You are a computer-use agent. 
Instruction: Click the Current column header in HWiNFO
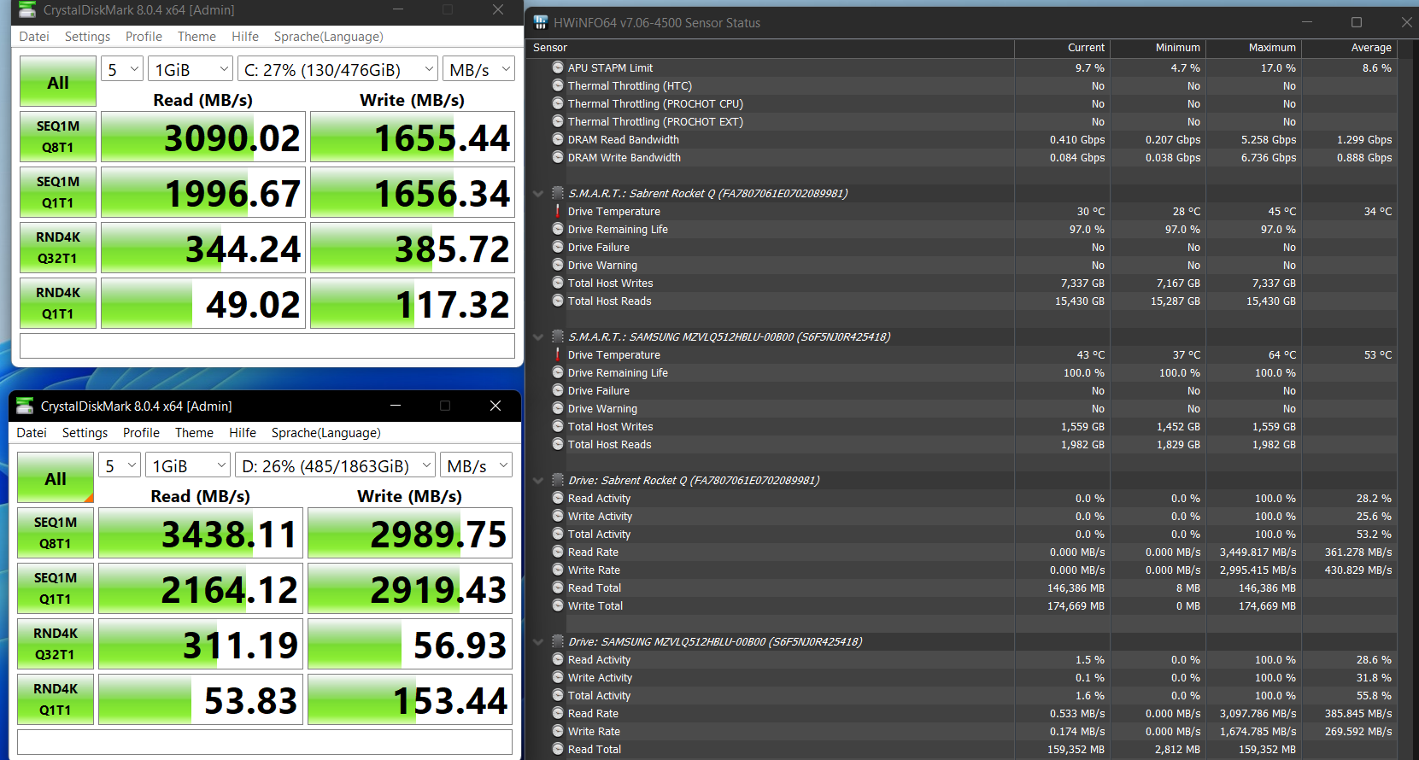pos(1062,48)
